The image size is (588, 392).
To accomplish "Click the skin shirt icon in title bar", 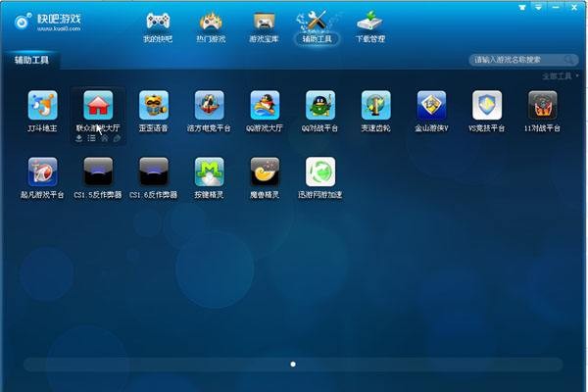I will tap(522, 7).
